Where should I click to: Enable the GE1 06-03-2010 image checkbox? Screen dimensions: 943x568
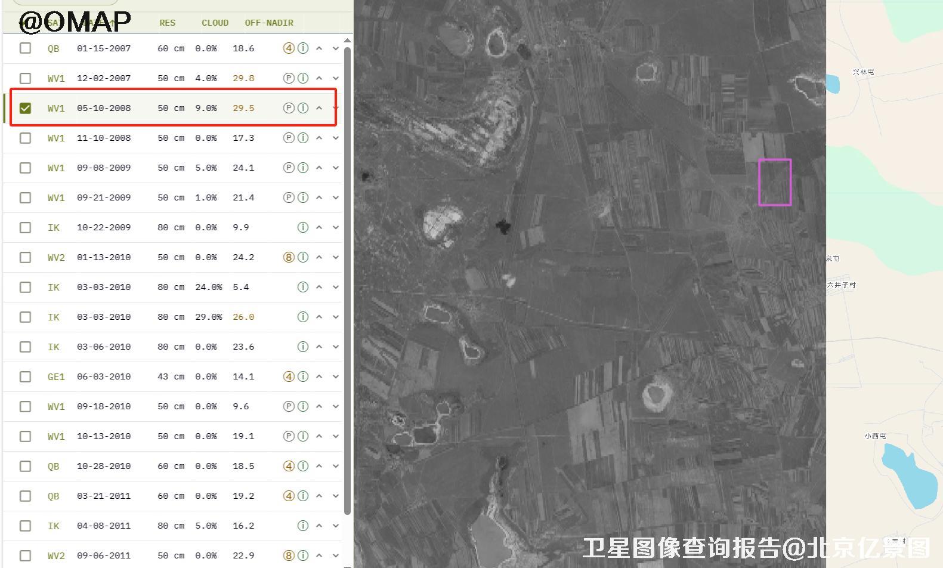(25, 376)
